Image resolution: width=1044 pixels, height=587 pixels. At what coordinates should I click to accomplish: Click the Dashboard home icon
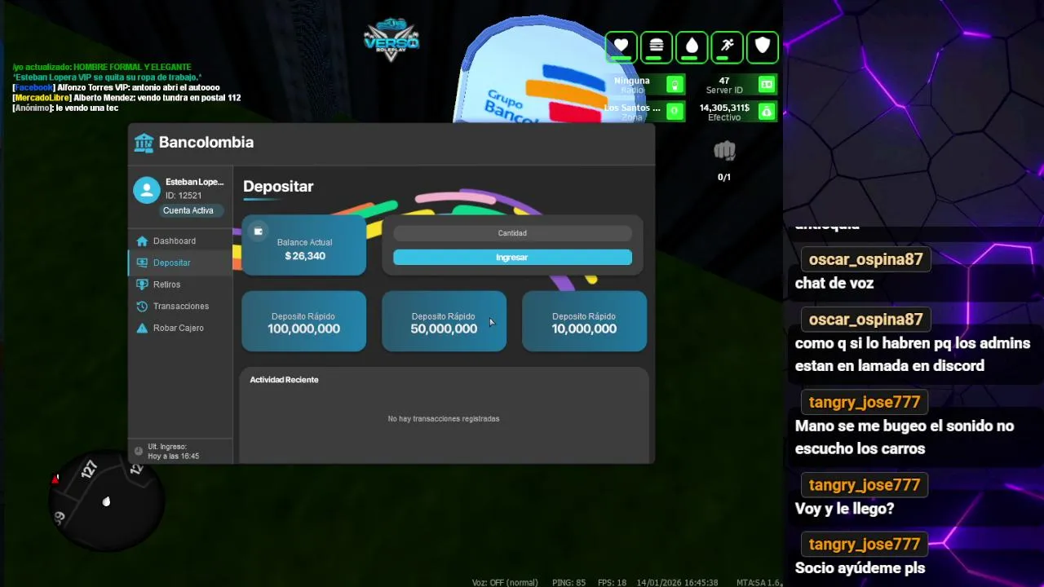pyautogui.click(x=142, y=241)
